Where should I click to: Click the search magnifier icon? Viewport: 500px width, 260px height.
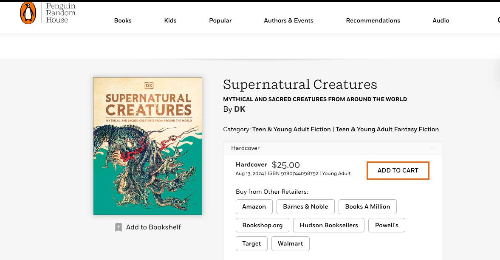(498, 20)
